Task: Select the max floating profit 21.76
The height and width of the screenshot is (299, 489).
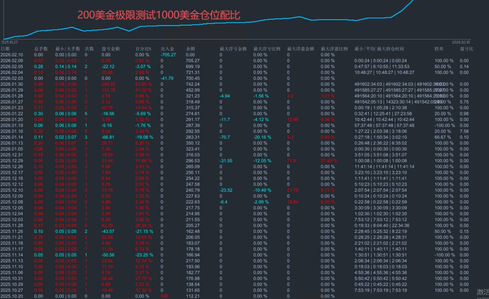Action: point(292,190)
